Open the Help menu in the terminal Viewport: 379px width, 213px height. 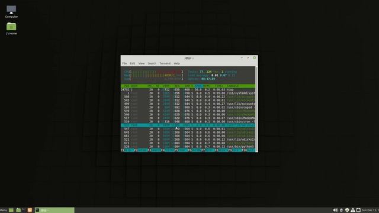click(x=176, y=63)
